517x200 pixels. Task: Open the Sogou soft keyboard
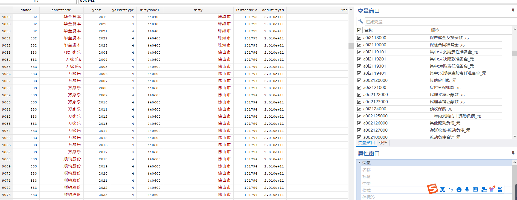[475, 190]
